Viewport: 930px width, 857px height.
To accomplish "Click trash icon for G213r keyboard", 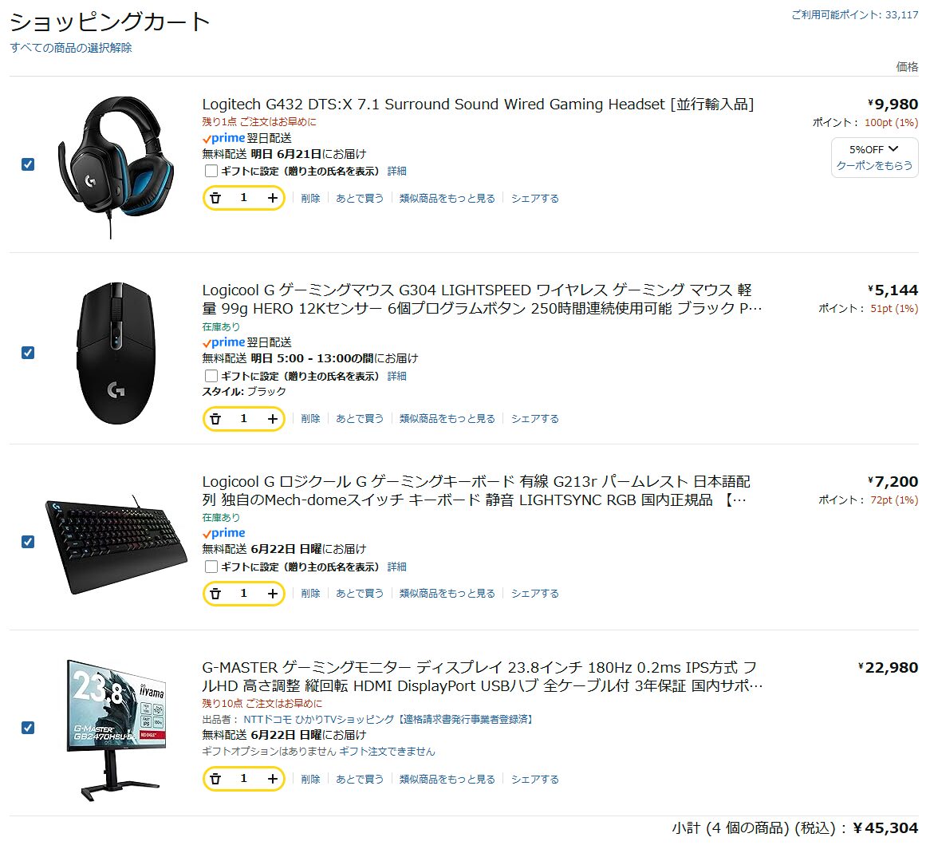I will pos(216,594).
